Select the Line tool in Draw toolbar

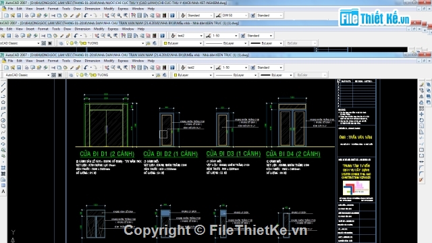3,84
